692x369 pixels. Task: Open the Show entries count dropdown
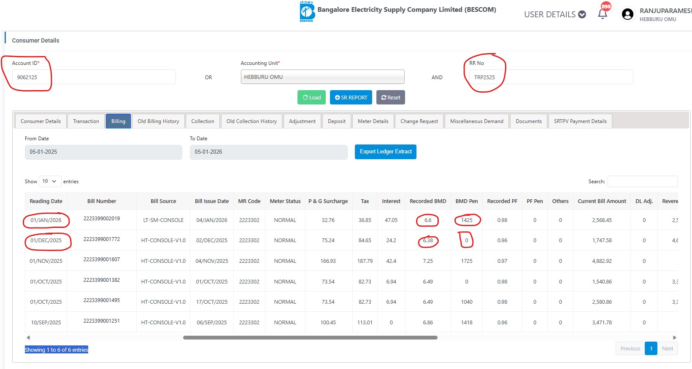click(50, 181)
